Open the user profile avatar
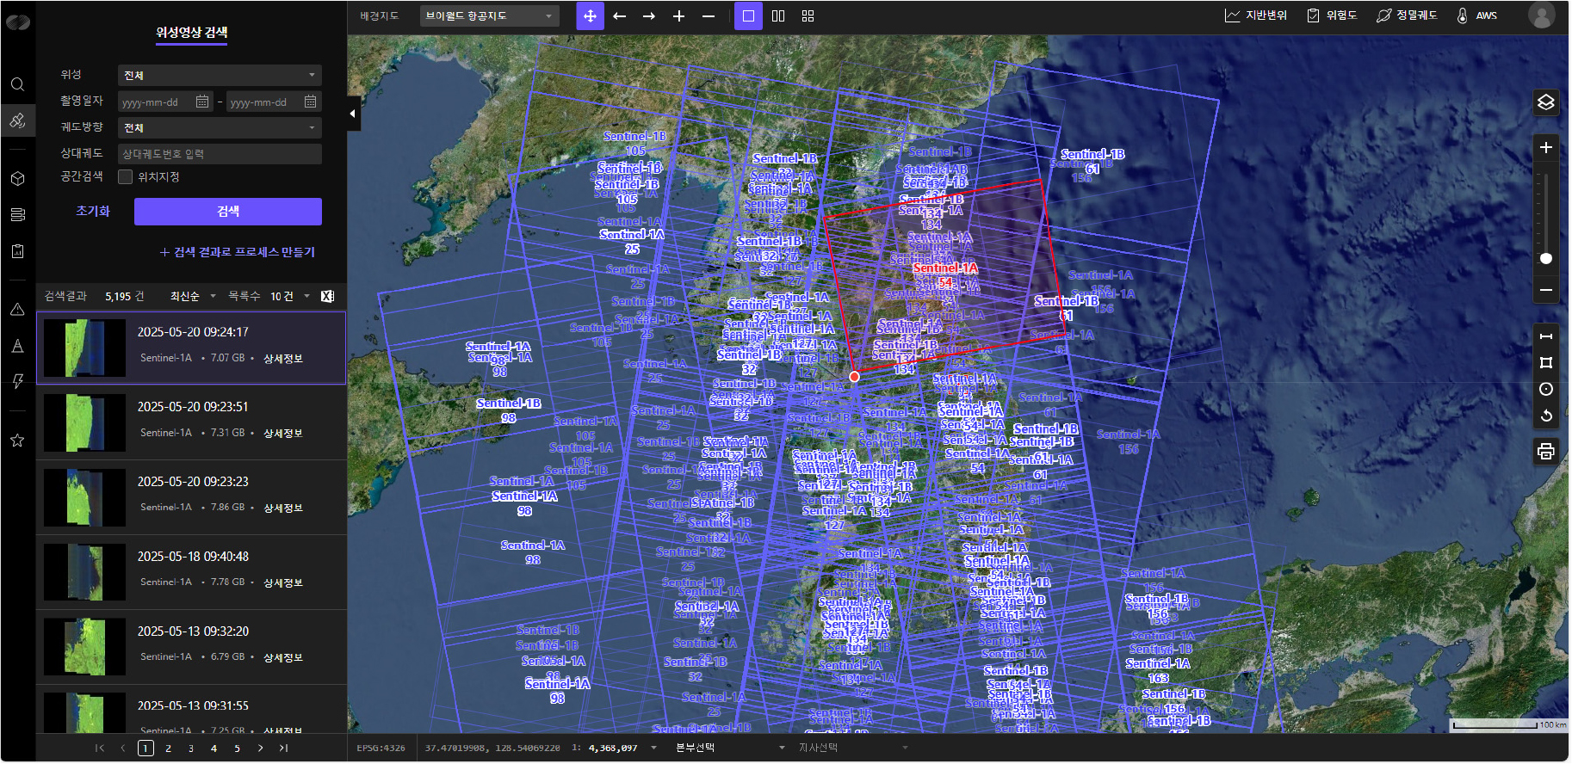This screenshot has height=764, width=1572. point(1541,15)
